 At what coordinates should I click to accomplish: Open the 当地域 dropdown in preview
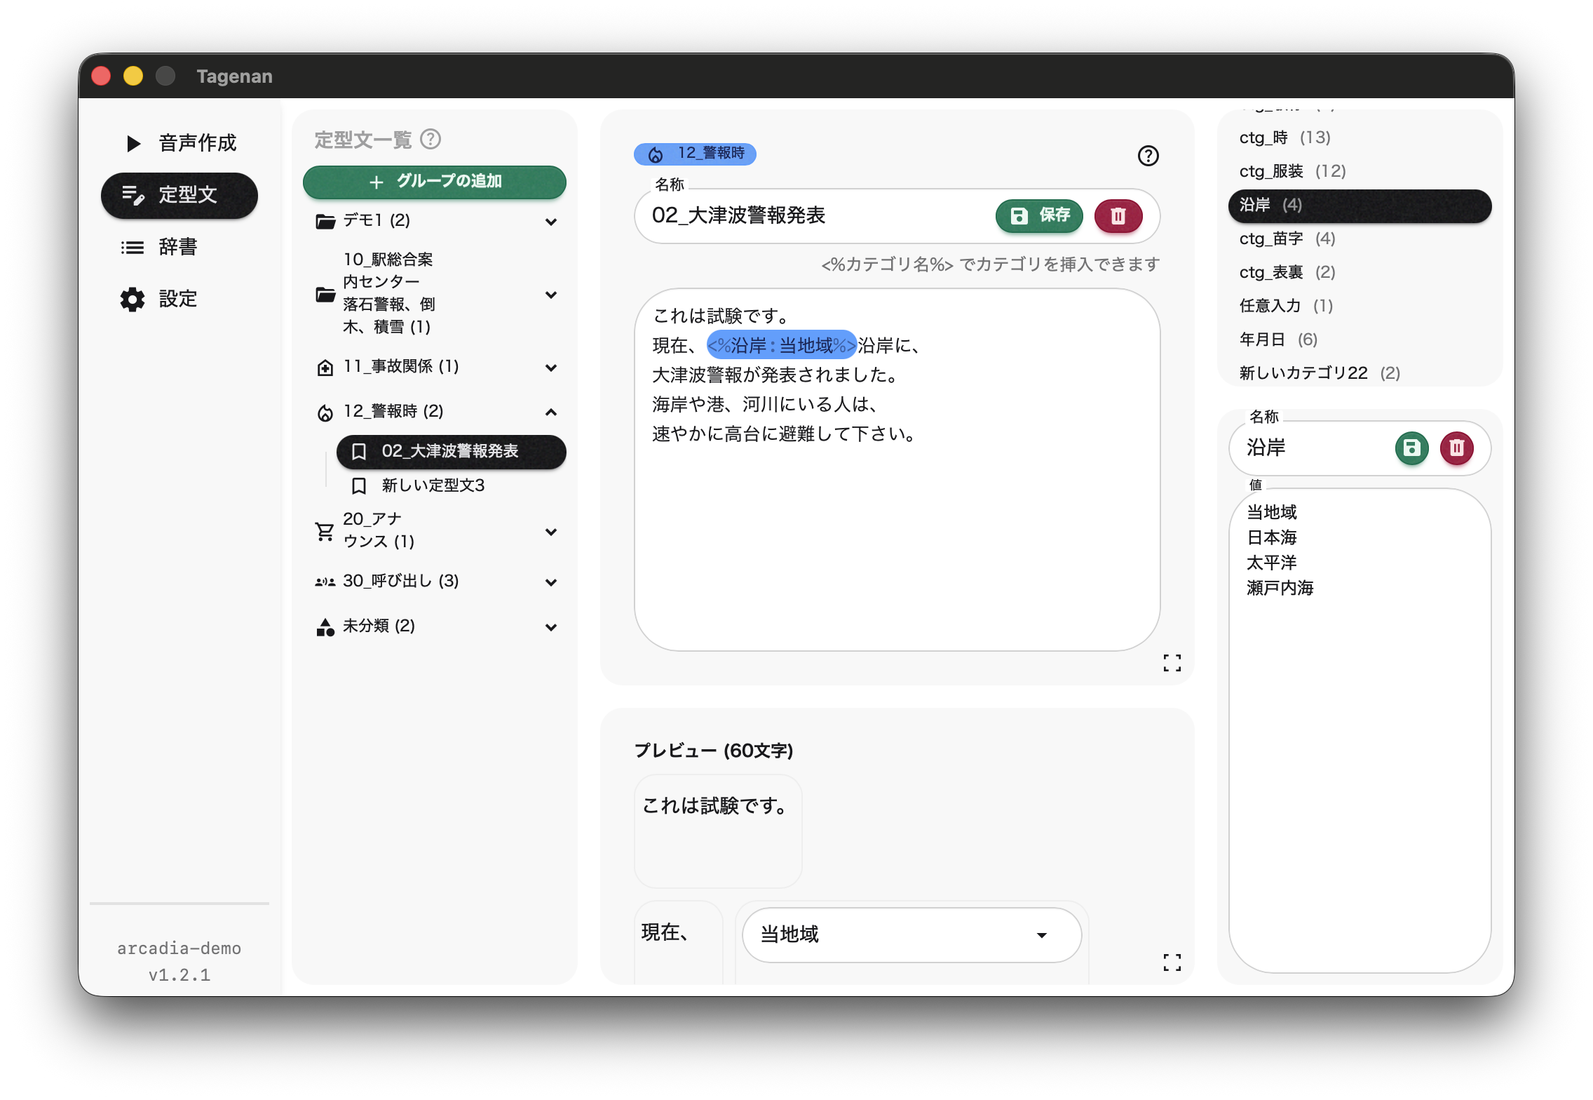[x=911, y=934]
